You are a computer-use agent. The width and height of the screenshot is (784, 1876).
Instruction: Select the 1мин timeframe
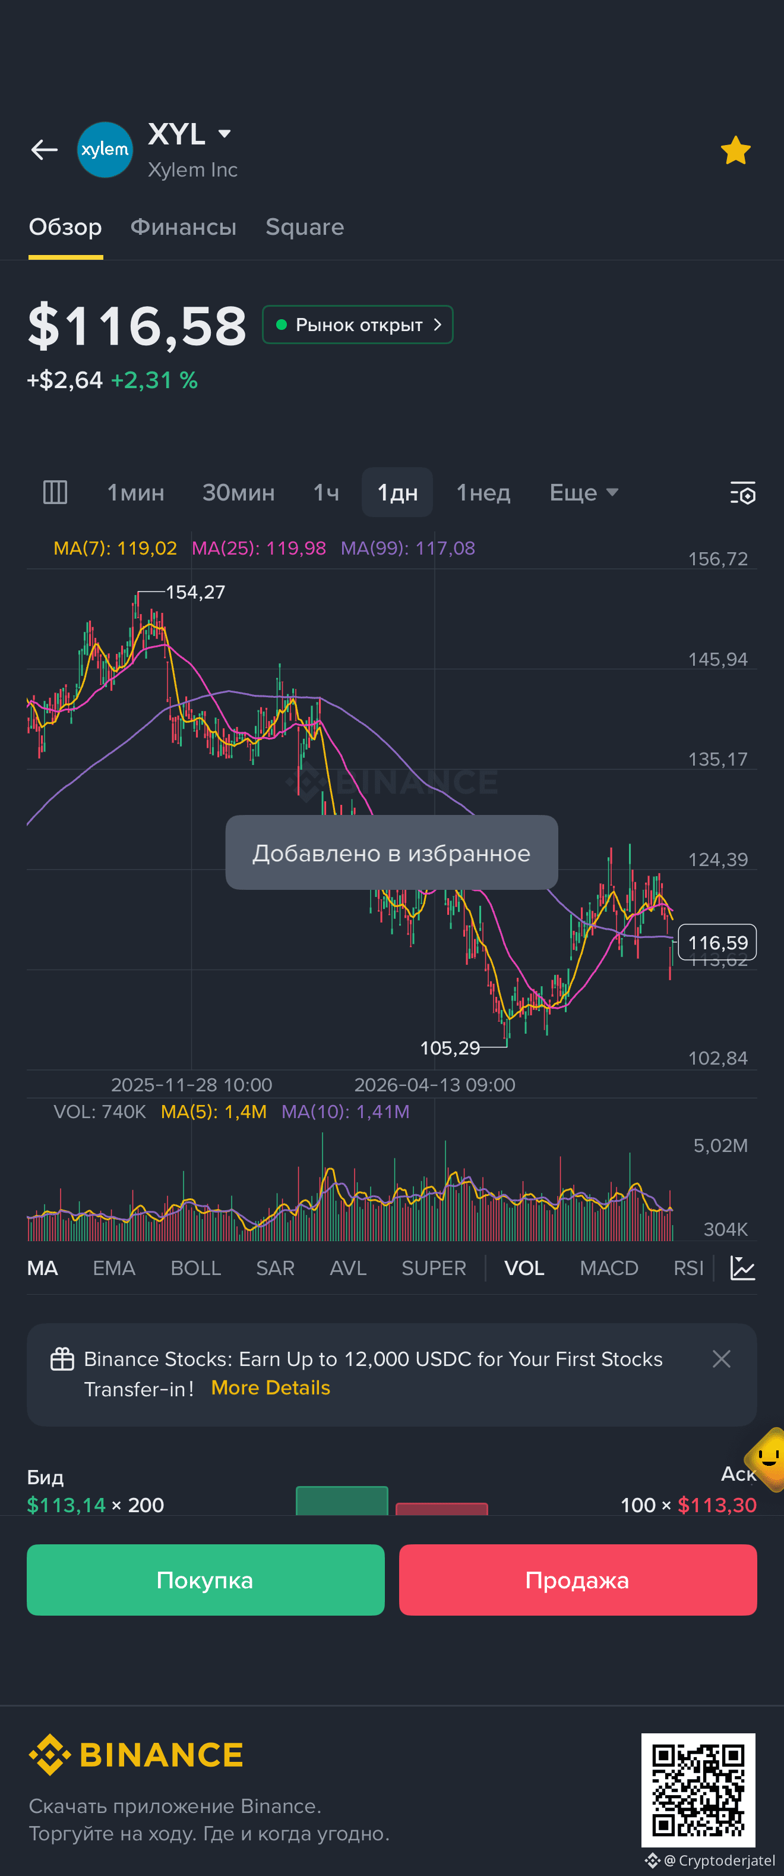[x=135, y=493]
